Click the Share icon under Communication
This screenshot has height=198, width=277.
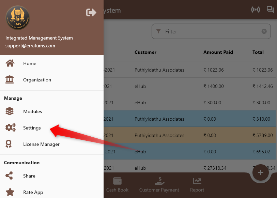tap(9, 176)
